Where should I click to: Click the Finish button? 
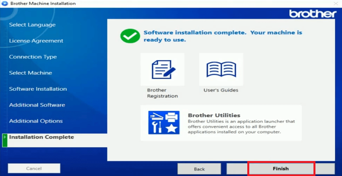pos(281,169)
